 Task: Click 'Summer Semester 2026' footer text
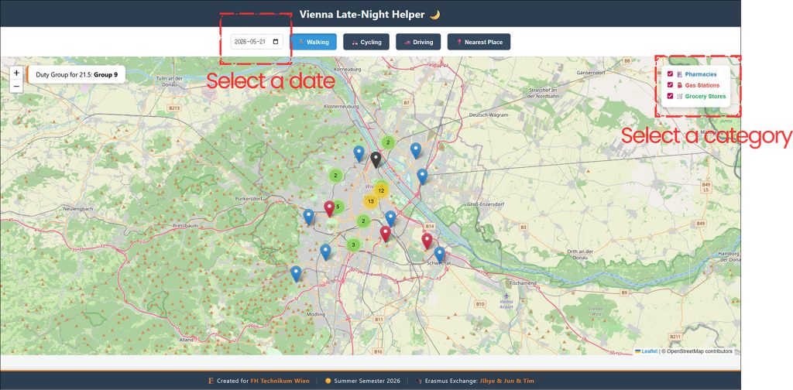click(x=366, y=381)
